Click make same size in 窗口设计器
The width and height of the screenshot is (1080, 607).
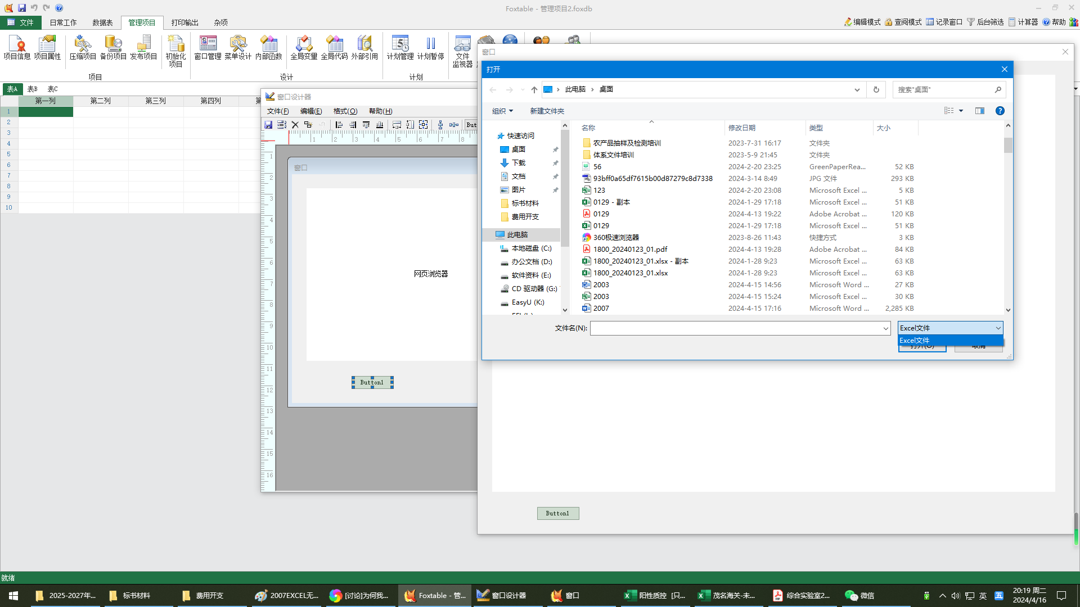tap(424, 125)
